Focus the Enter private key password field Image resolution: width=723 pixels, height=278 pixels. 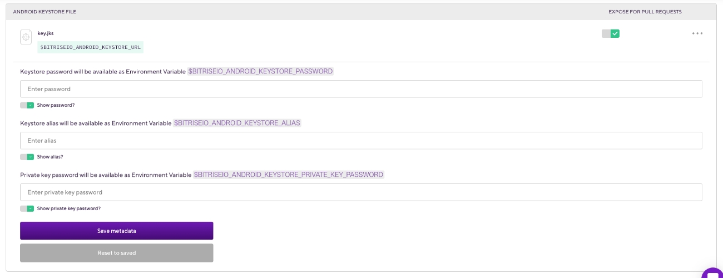click(x=361, y=192)
